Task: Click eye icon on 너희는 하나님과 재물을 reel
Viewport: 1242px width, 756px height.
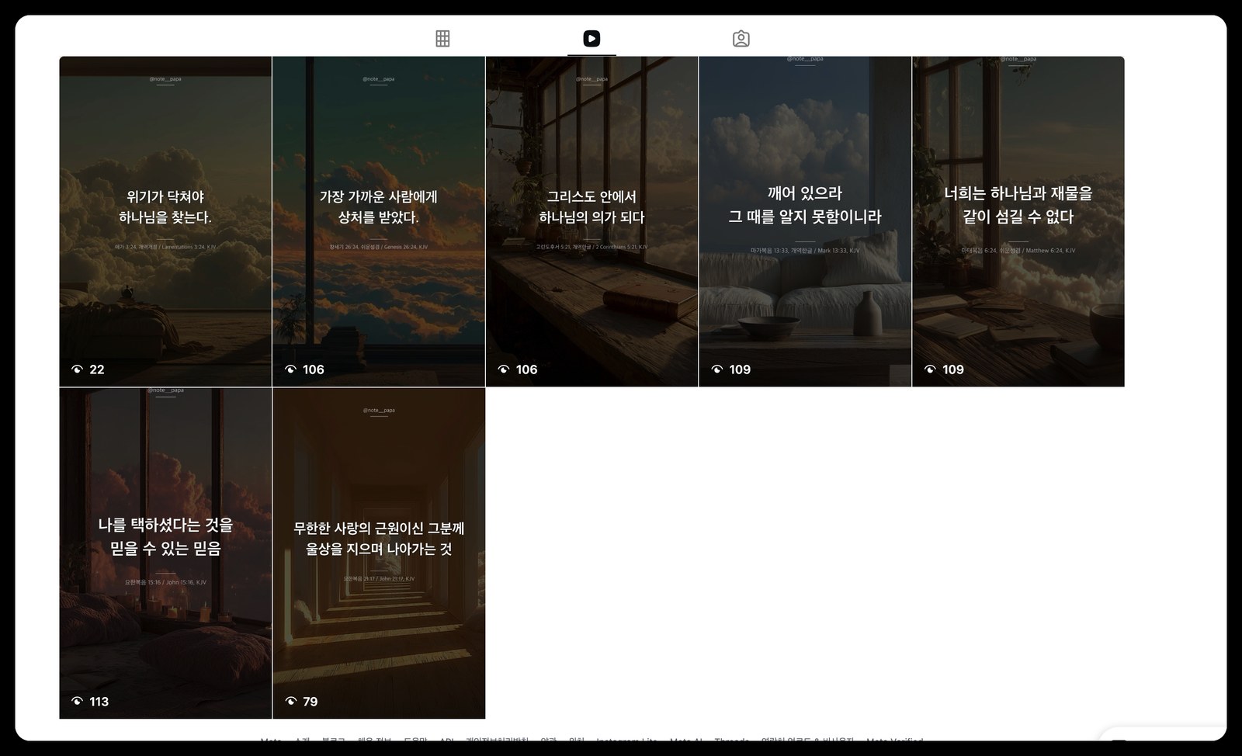Action: [930, 369]
